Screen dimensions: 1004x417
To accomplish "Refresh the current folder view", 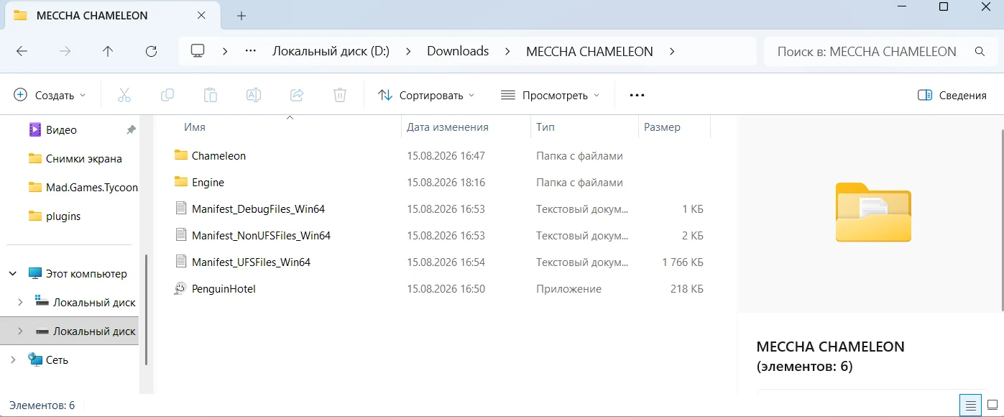I will click(151, 51).
